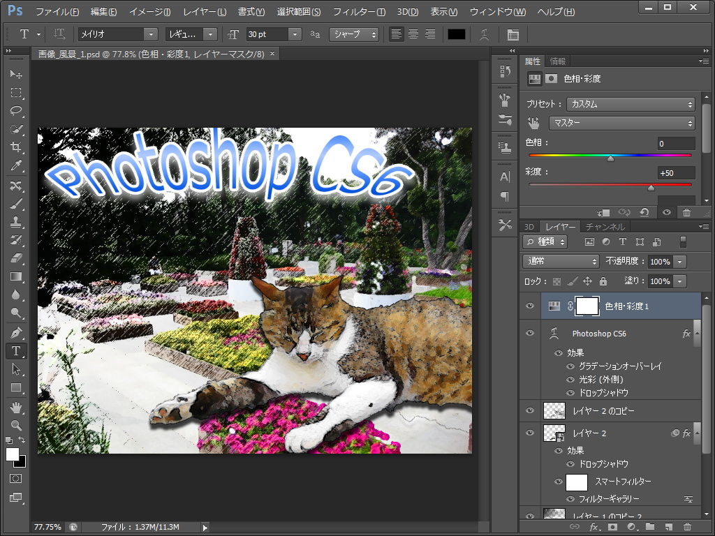Click the reset adjustment arrow button
Image resolution: width=715 pixels, height=536 pixels.
click(644, 212)
